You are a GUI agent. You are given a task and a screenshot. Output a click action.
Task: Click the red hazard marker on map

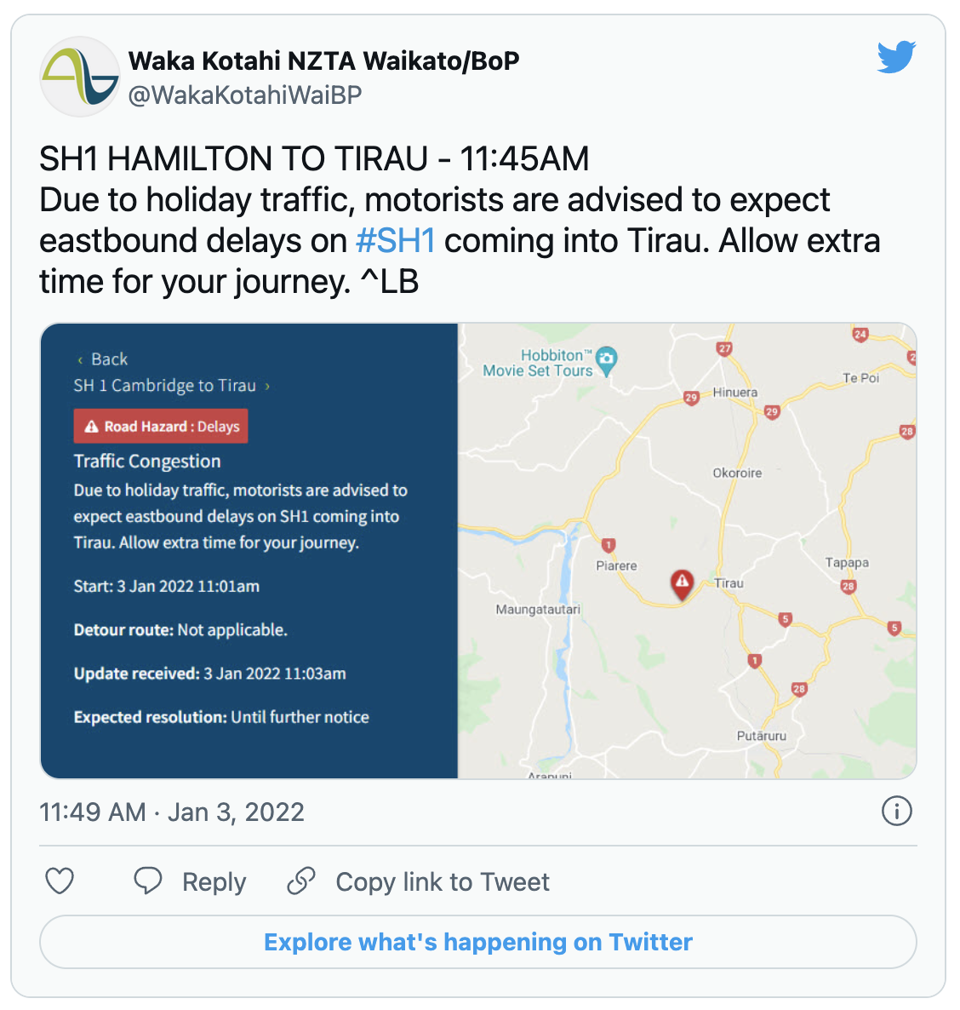pos(682,583)
